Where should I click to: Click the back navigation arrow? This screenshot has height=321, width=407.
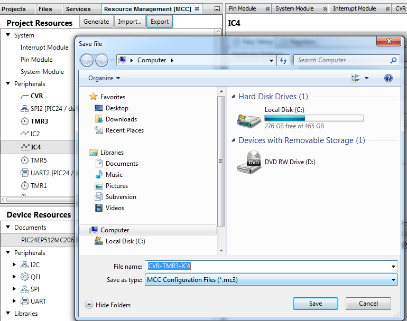coord(87,60)
